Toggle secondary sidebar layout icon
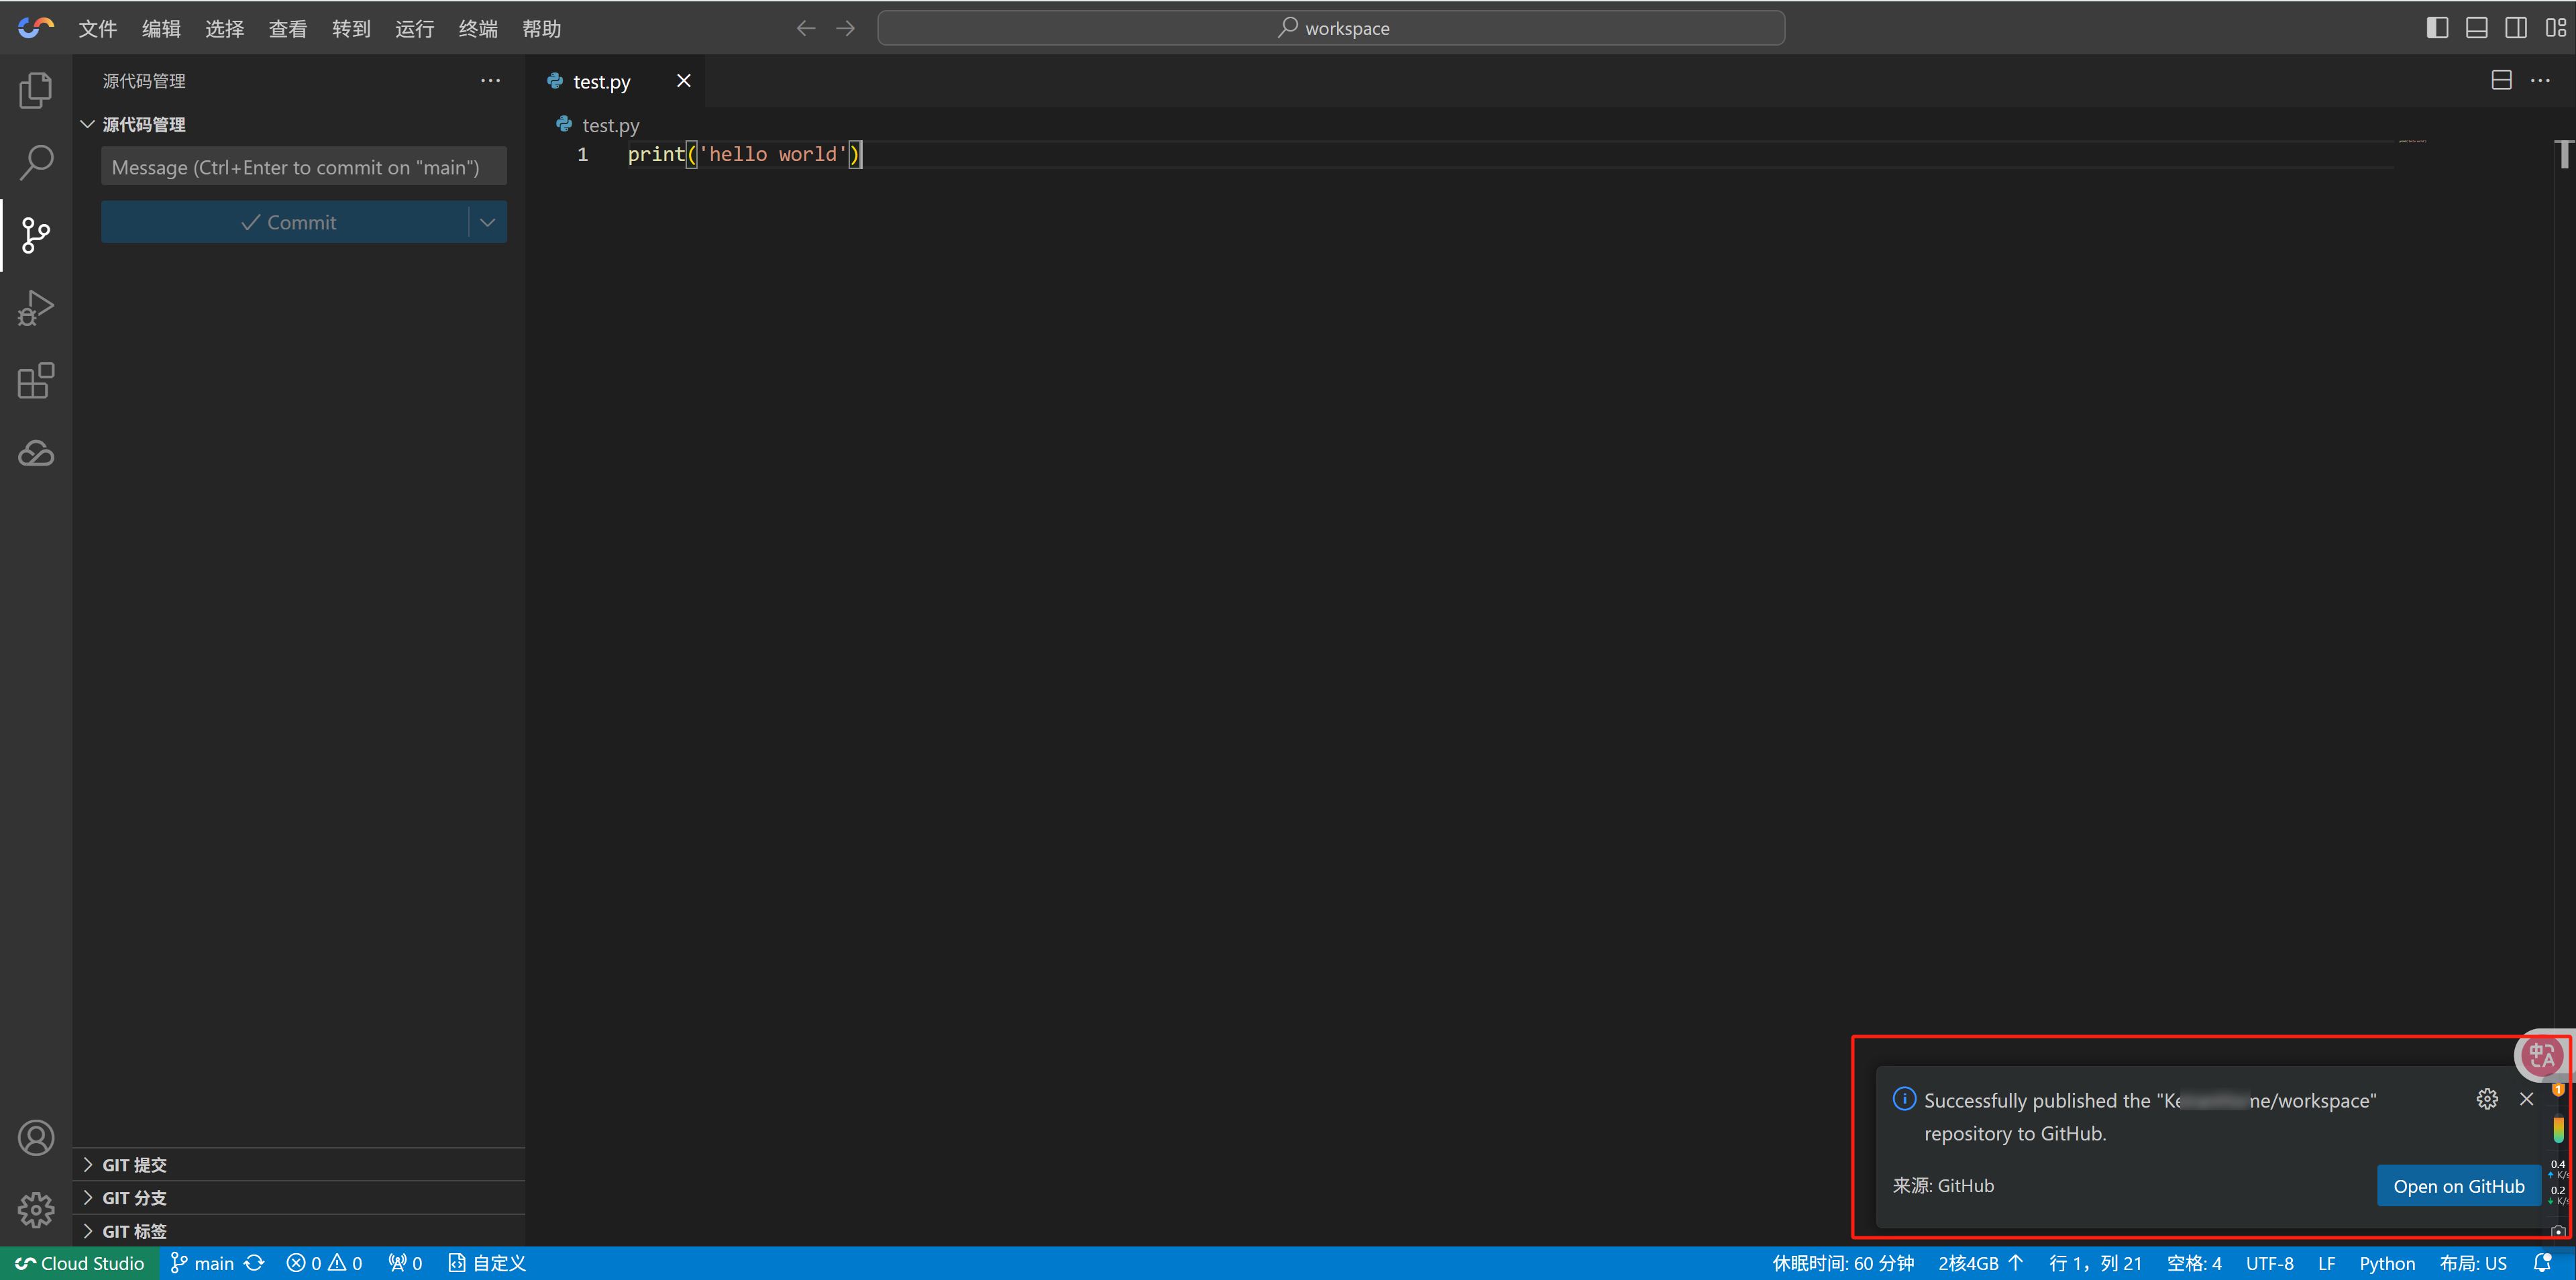The image size is (2576, 1280). (2516, 28)
